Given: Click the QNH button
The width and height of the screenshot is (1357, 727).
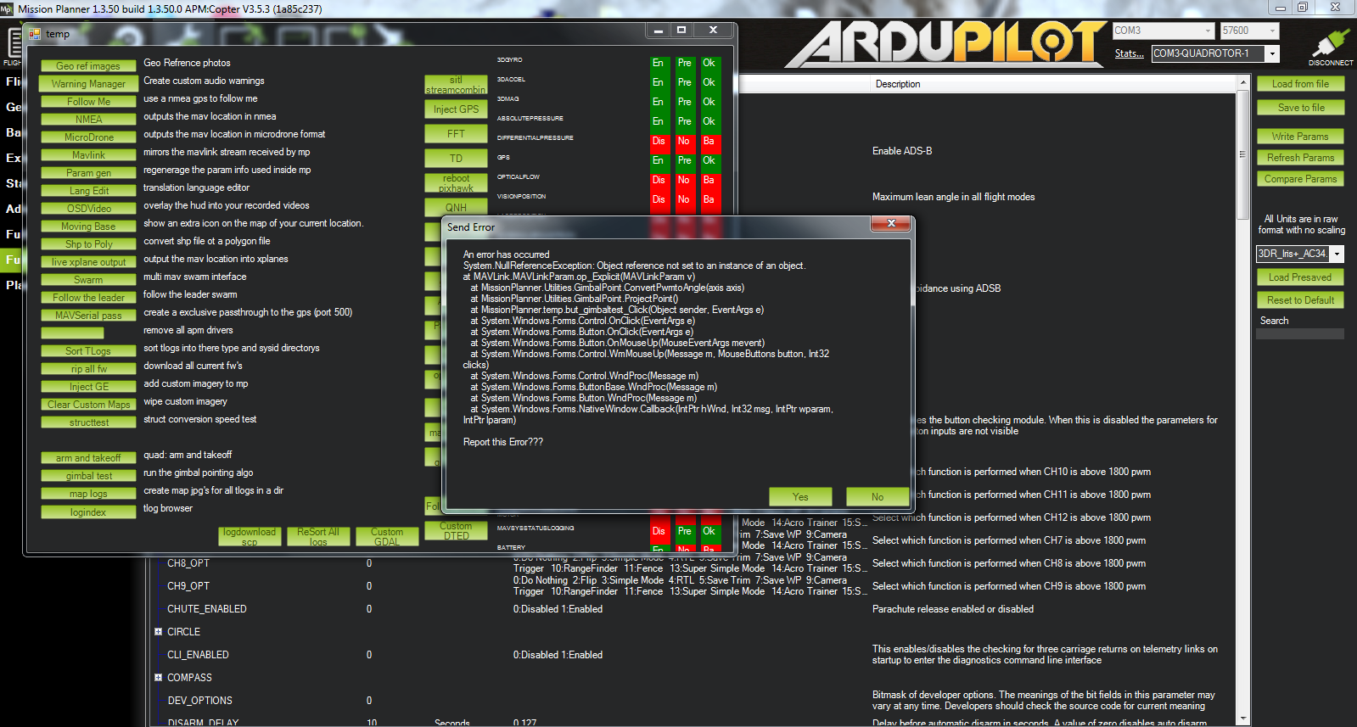Looking at the screenshot, I should tap(456, 207).
